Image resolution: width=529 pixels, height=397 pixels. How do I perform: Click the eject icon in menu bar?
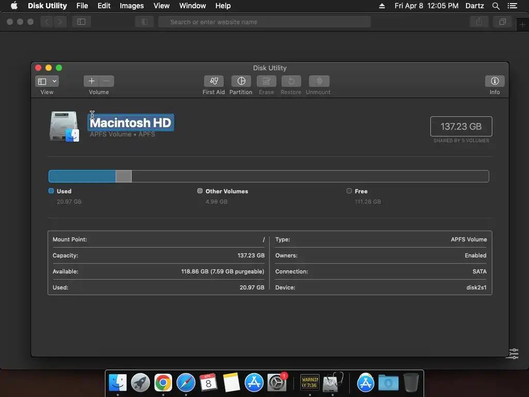382,6
